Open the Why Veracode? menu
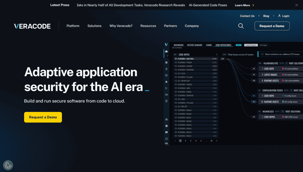Viewport: 303px width, 172px height. tap(121, 26)
